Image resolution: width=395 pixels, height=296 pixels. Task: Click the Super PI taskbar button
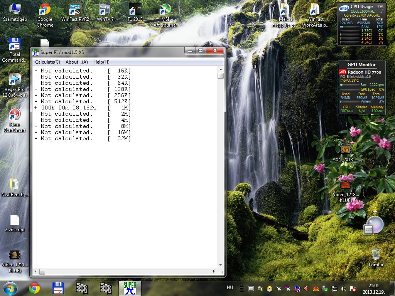coord(130,288)
